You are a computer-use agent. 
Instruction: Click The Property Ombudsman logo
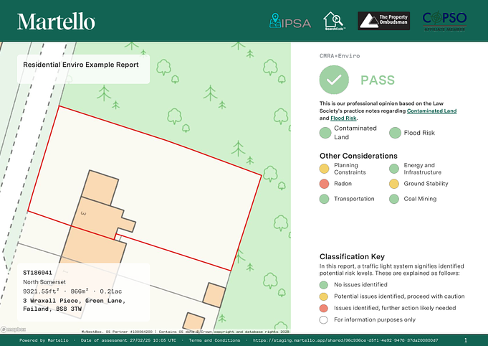click(383, 21)
